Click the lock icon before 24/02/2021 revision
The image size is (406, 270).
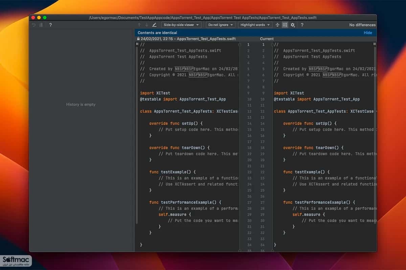[x=138, y=39]
